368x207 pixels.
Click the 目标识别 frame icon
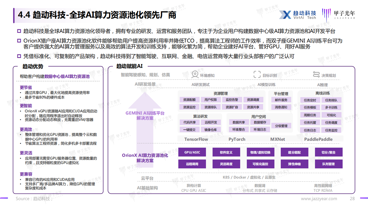tap(257, 75)
